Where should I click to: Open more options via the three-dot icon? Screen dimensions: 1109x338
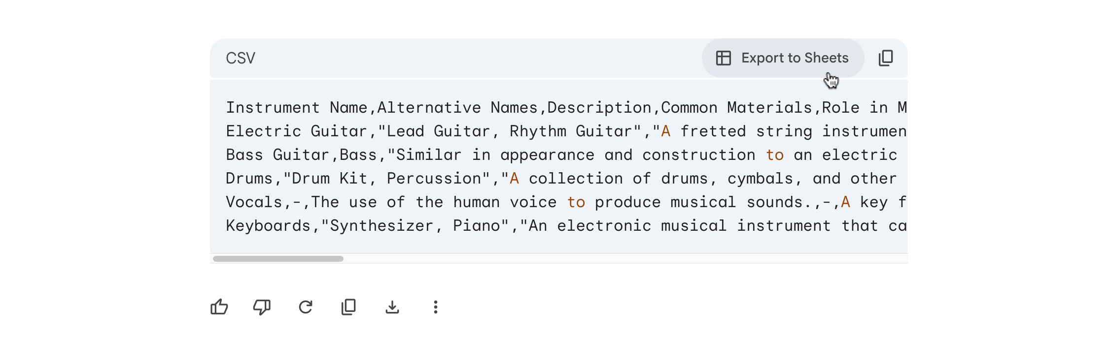436,307
